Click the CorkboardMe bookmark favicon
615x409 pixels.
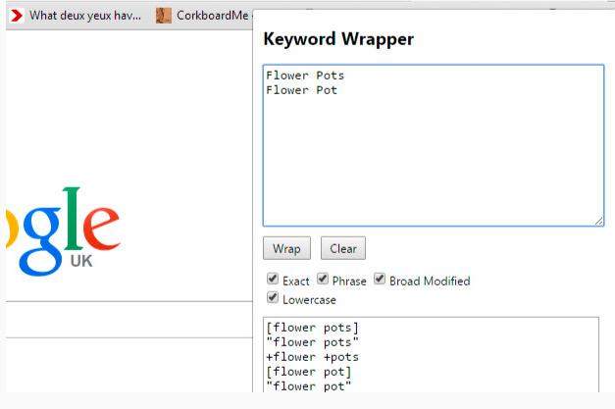164,16
